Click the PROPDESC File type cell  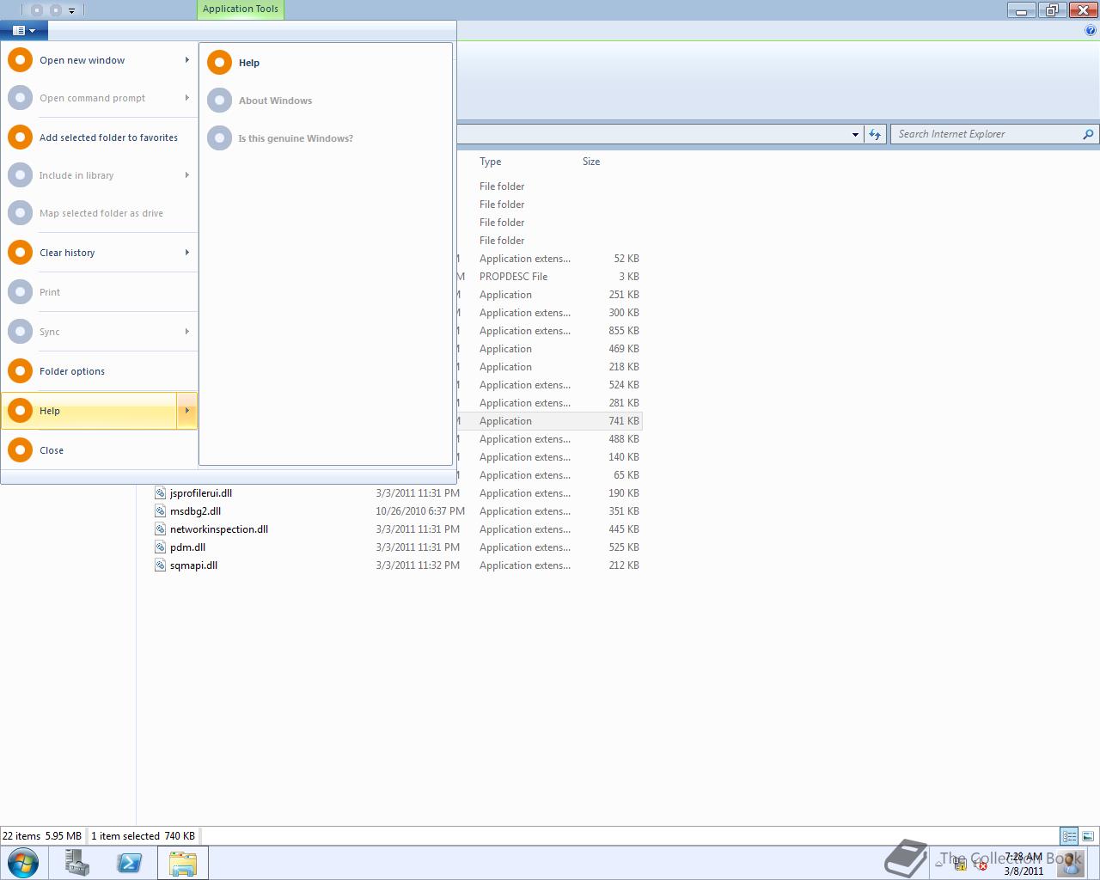pos(513,277)
